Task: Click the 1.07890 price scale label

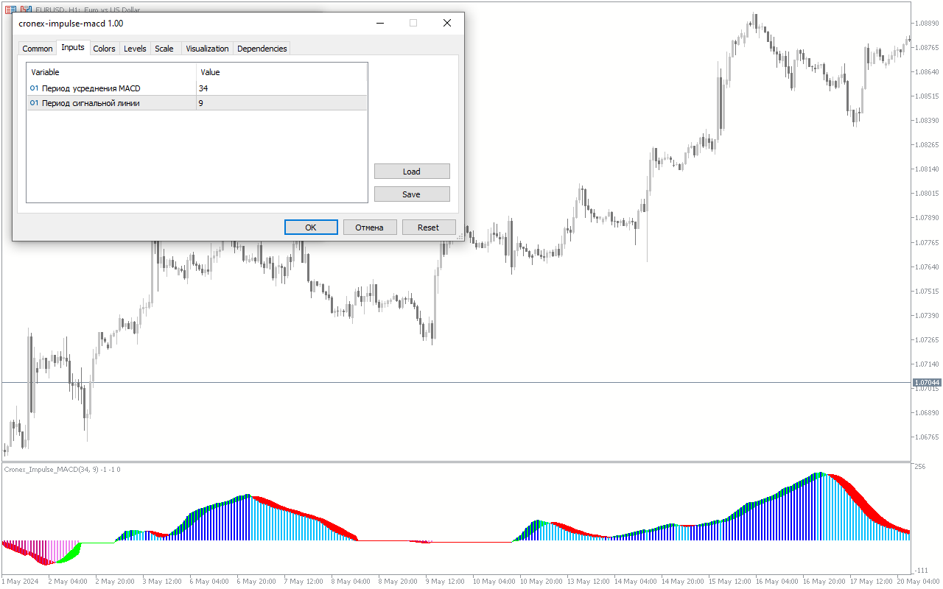Action: (927, 218)
